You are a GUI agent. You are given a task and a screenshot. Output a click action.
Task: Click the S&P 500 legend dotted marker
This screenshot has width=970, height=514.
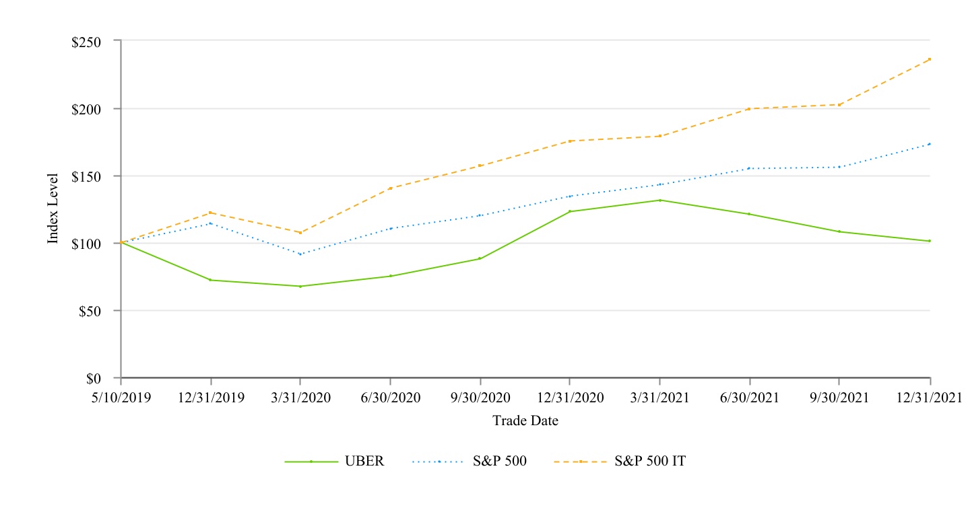click(439, 462)
